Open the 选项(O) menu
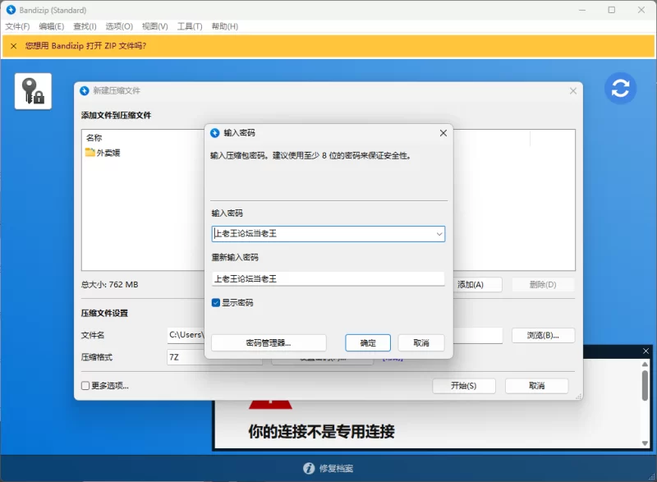Screen dimensions: 657x482 click(x=119, y=26)
